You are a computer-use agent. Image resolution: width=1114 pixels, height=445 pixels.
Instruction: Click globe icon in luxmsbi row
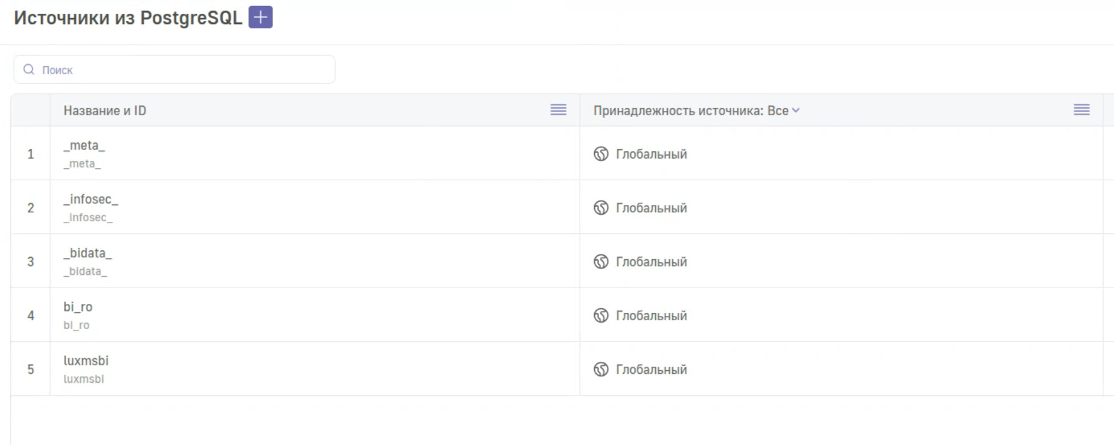click(x=601, y=370)
